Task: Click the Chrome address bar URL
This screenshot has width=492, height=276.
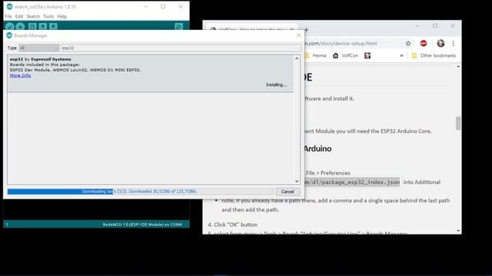Action: pos(341,44)
